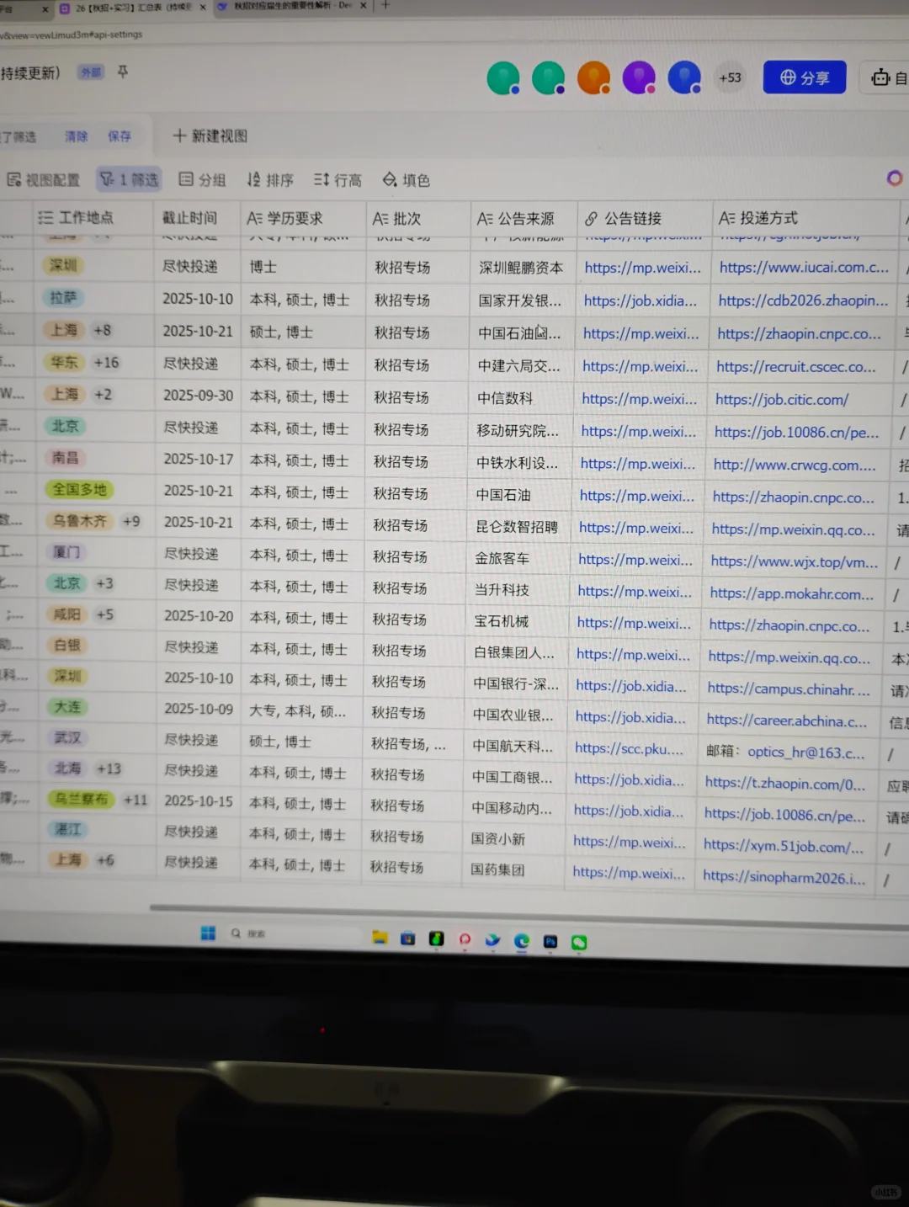909x1207 pixels.
Task: Open the 填色 fill color option
Action: click(x=407, y=180)
